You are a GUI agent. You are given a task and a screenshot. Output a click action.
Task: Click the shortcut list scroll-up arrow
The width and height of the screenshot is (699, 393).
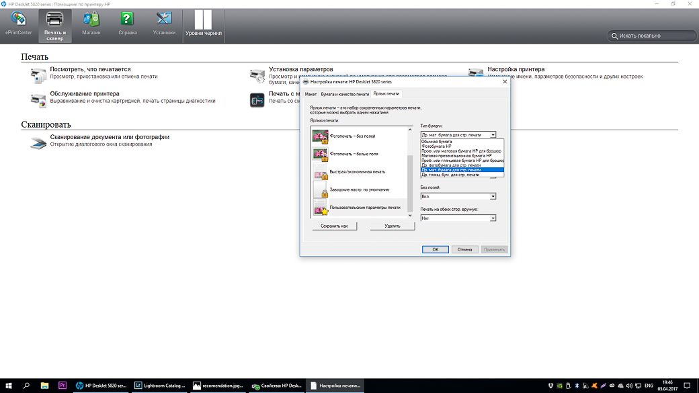tap(410, 130)
